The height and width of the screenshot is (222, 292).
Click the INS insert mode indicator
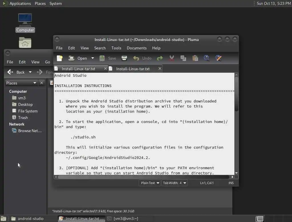[x=231, y=183]
